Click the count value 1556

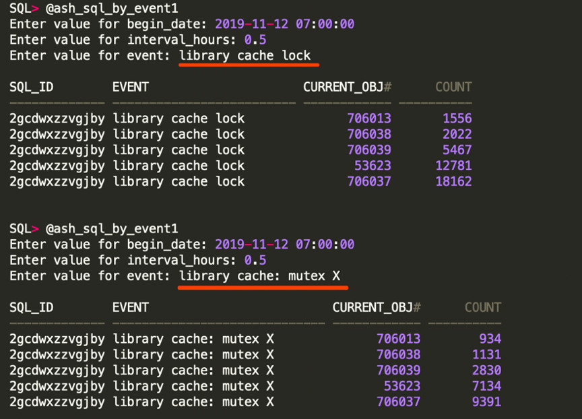(457, 119)
